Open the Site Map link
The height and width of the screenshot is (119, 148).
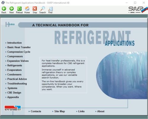(59, 111)
